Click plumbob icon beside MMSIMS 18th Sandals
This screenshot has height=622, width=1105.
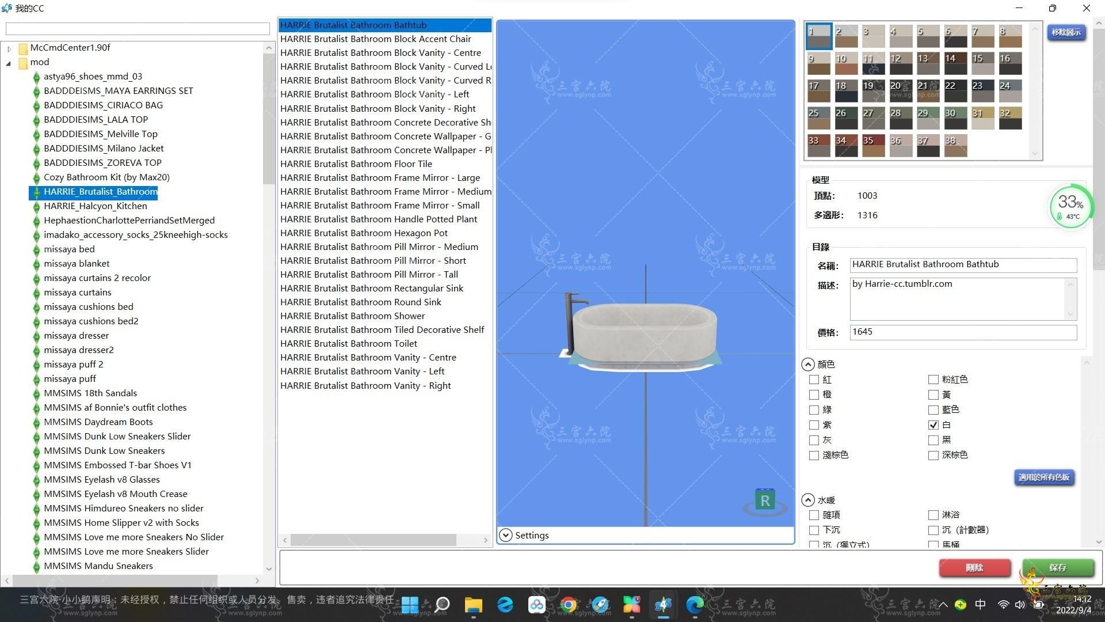pos(36,393)
